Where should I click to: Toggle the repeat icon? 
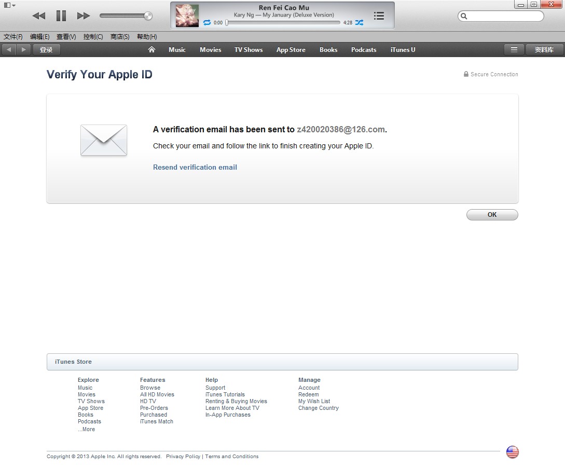[x=207, y=22]
